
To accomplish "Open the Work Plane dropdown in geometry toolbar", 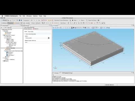I will click(x=64, y=23).
